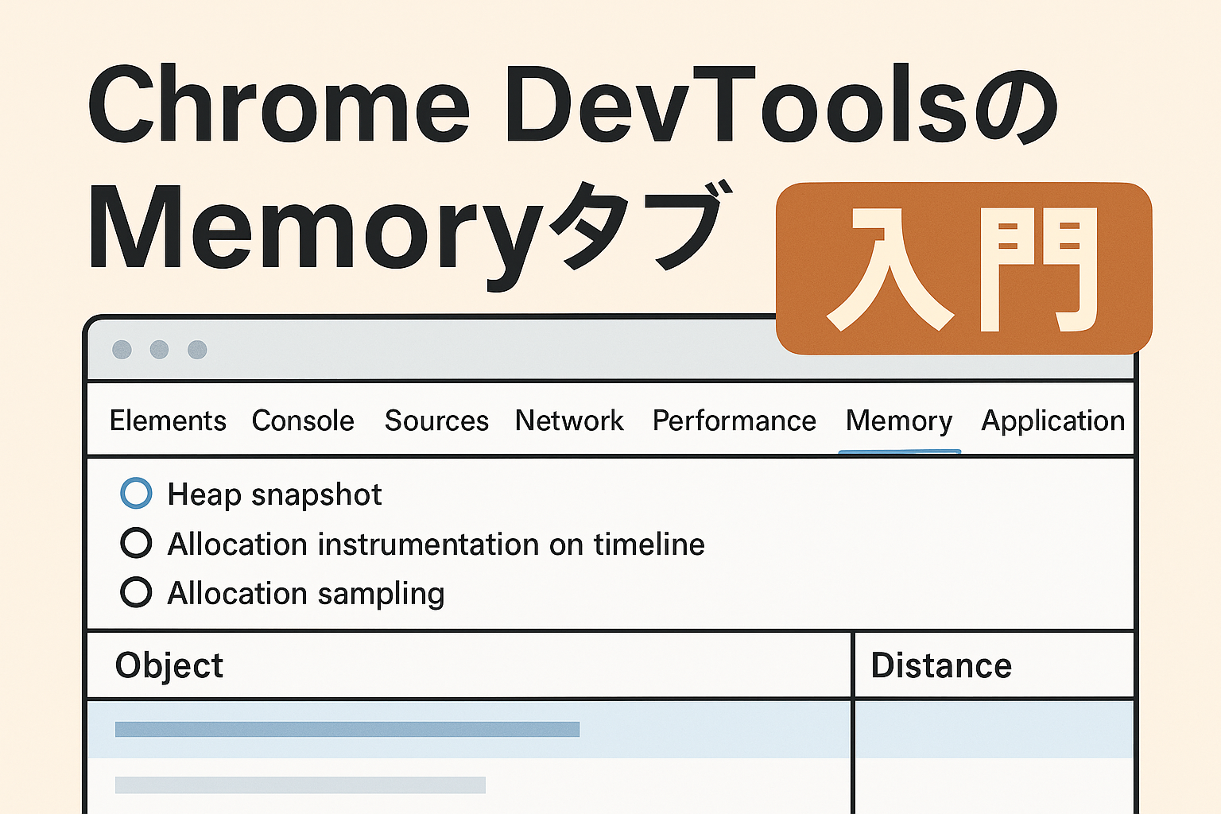
Task: Click the leftmost window control dot
Action: click(123, 349)
